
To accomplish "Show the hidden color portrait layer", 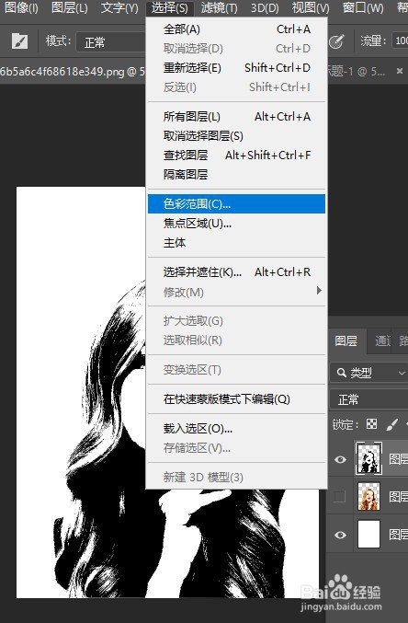I will click(340, 497).
